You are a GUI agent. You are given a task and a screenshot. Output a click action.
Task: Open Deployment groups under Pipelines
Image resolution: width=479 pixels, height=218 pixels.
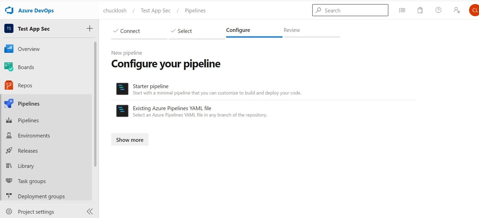click(x=41, y=196)
